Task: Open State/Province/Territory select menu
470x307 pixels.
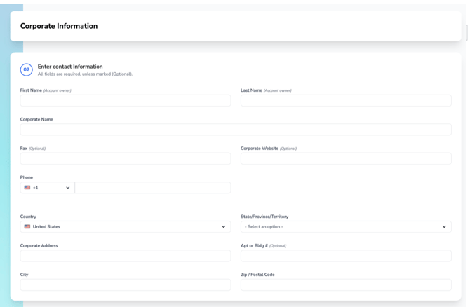Action: (x=346, y=226)
